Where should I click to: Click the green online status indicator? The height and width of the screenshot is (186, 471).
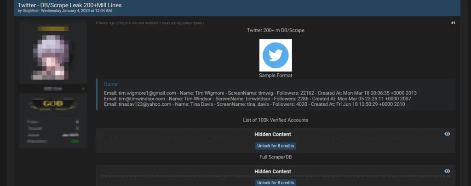[x=83, y=88]
